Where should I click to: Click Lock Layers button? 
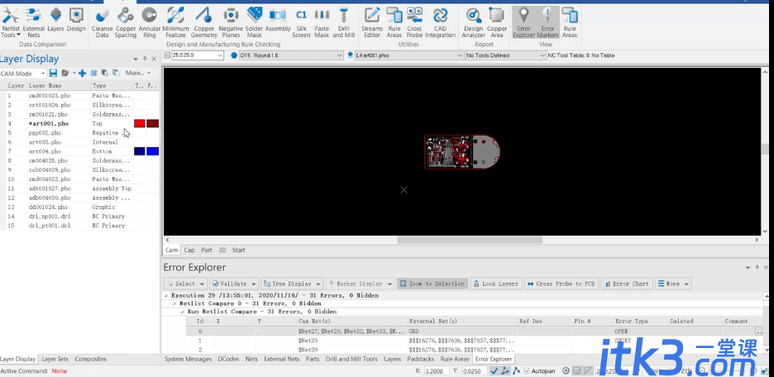coord(496,284)
